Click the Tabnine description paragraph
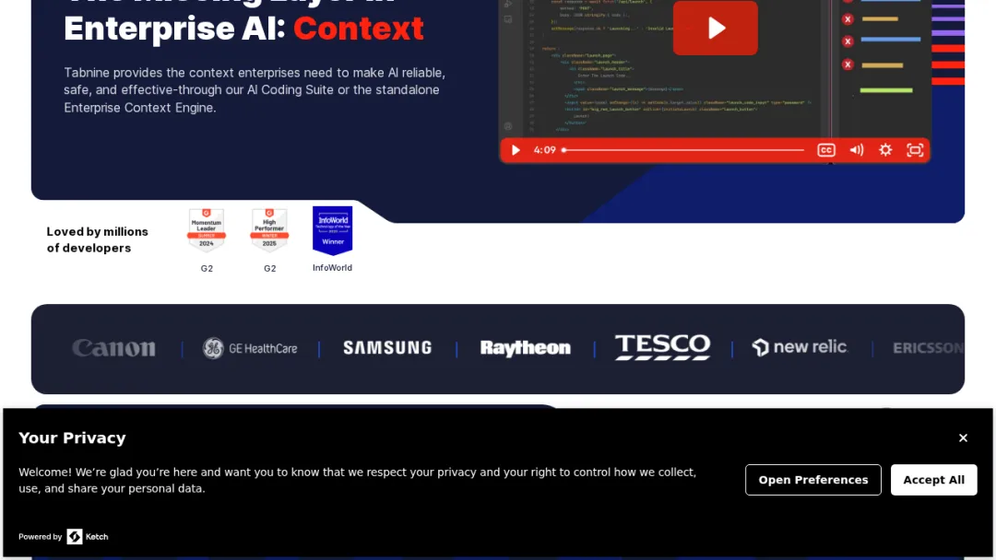The image size is (996, 560). [x=255, y=90]
